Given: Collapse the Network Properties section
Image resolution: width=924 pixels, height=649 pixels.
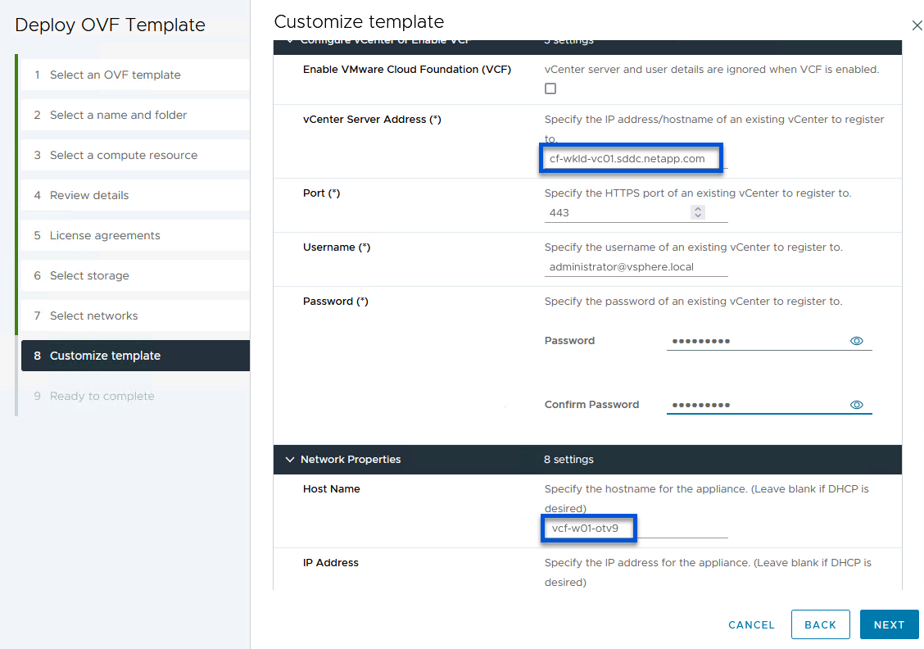Looking at the screenshot, I should (289, 460).
